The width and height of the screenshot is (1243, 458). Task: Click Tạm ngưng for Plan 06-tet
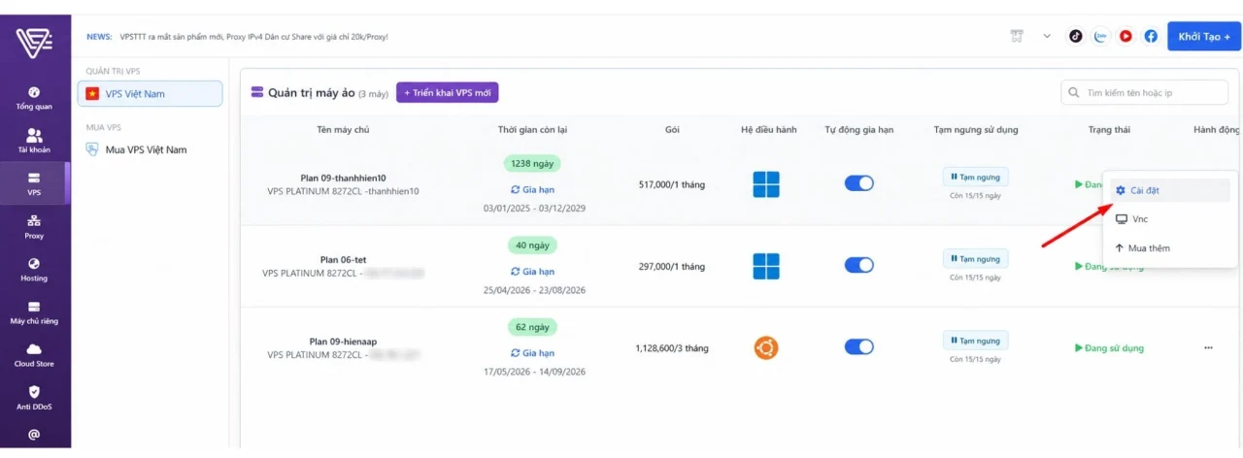coord(975,259)
